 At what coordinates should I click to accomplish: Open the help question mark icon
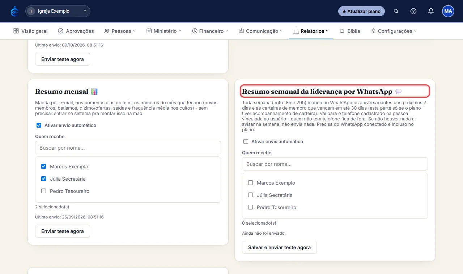[x=413, y=11]
